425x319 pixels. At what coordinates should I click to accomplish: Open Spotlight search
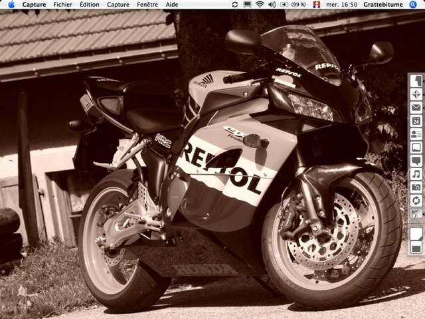point(413,5)
